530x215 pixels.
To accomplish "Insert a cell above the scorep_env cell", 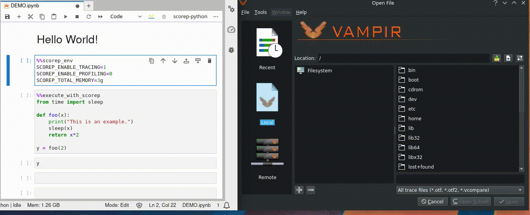I will point(186,61).
